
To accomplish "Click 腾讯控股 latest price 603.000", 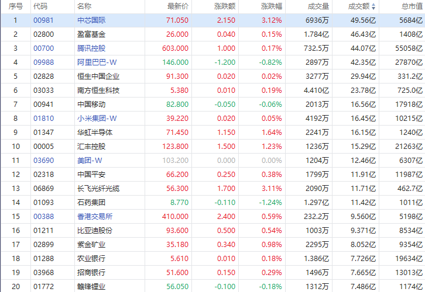I will point(176,48).
